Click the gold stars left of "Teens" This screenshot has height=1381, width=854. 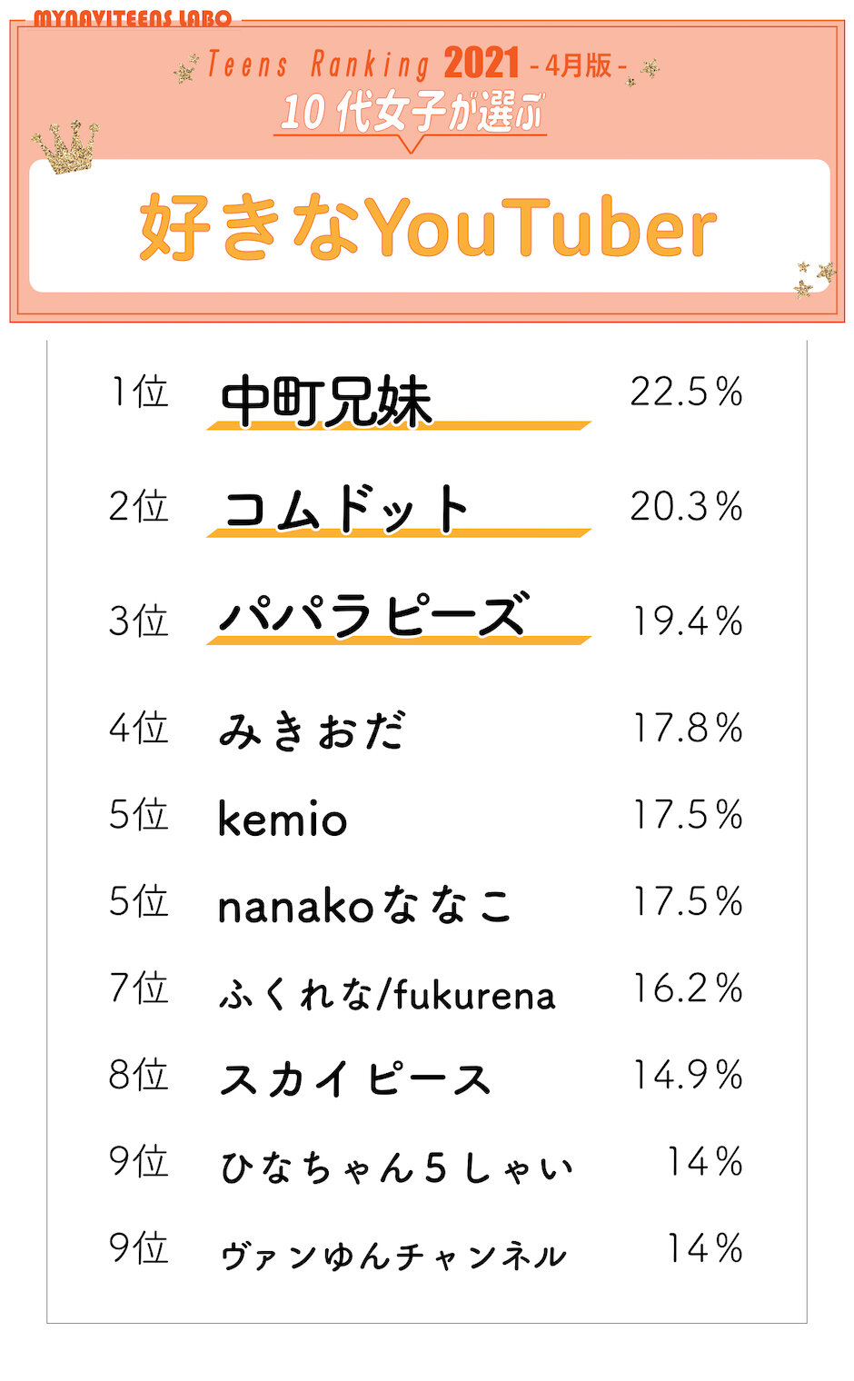(x=186, y=69)
